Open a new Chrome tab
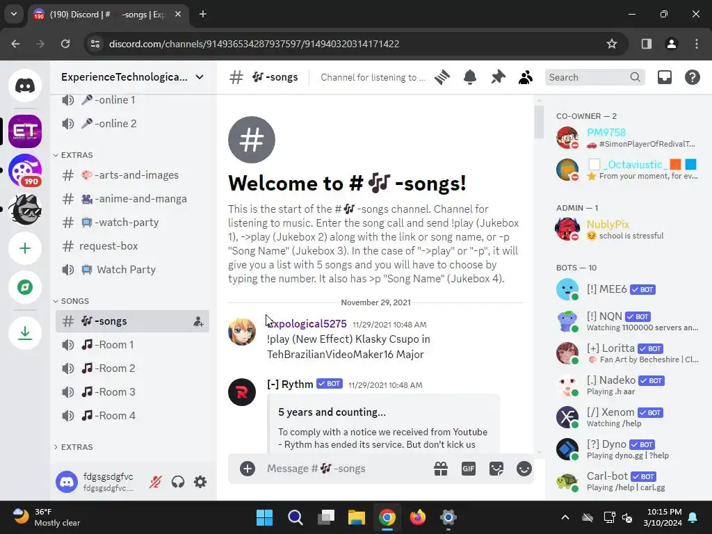 (x=203, y=14)
